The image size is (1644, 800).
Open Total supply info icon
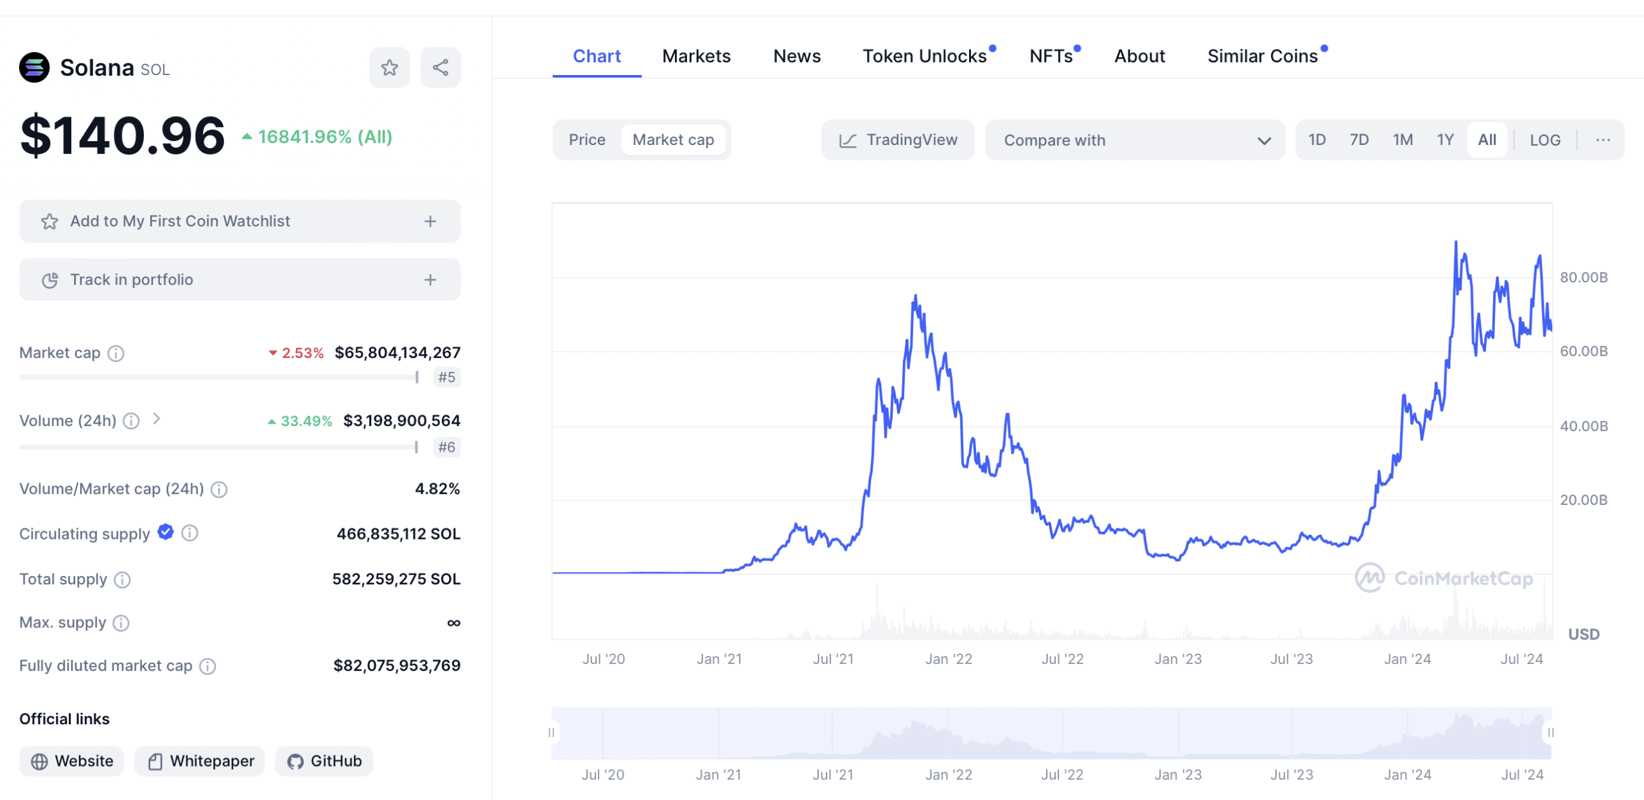(x=123, y=580)
